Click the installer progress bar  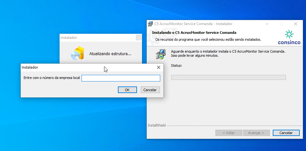[x=228, y=77]
